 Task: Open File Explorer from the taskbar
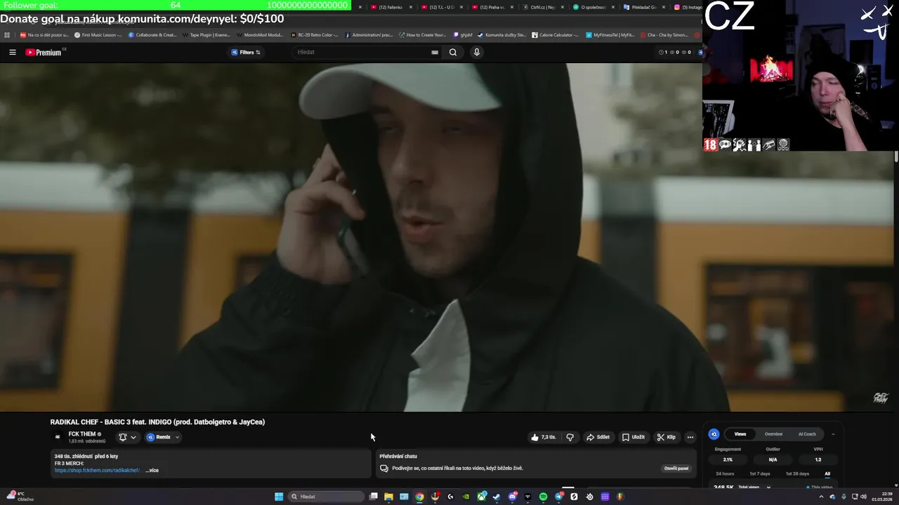pyautogui.click(x=388, y=497)
